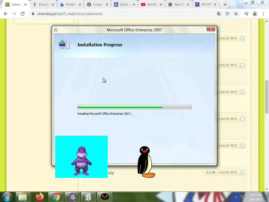
Task: Click the network tray icon
Action: tap(242, 197)
